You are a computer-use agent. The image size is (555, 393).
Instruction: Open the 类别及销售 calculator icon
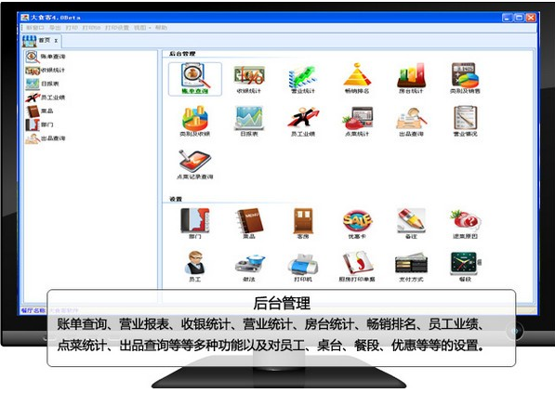pos(465,79)
